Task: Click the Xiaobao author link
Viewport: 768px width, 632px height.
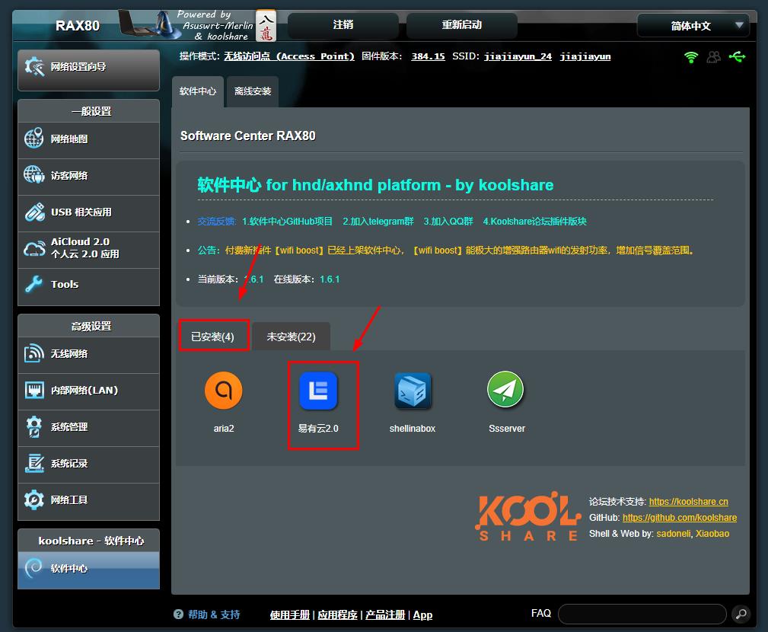Action: [x=712, y=534]
